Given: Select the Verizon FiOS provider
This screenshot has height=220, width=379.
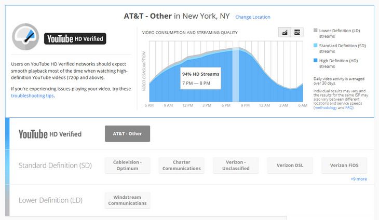Looking at the screenshot, I should tap(344, 165).
